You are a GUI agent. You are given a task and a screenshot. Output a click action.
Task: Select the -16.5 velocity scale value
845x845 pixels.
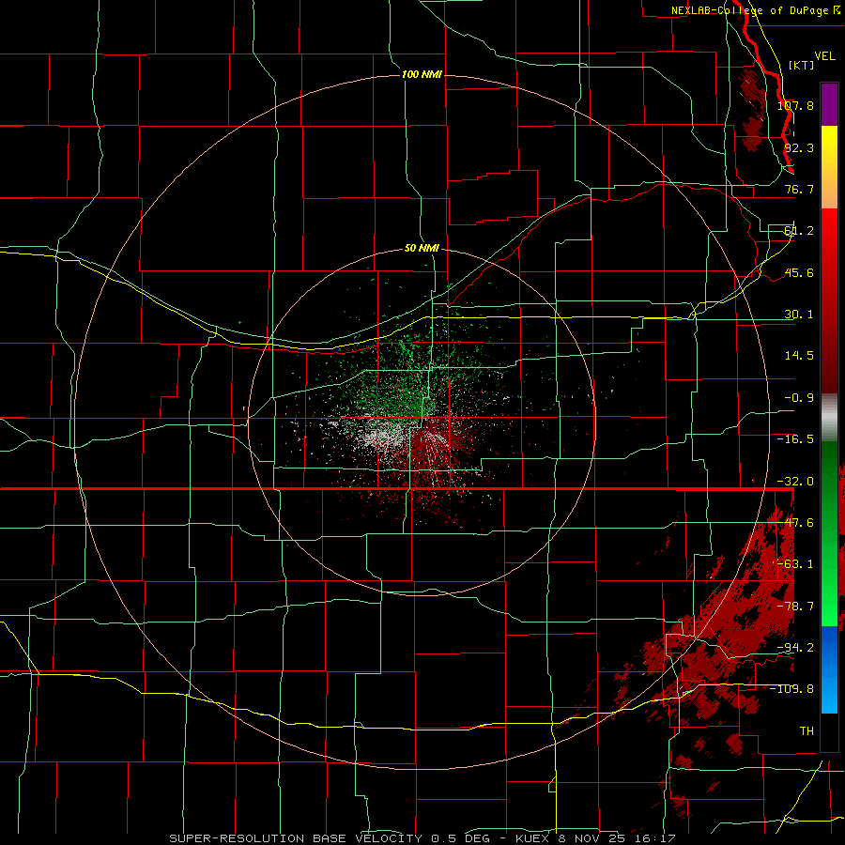795,439
